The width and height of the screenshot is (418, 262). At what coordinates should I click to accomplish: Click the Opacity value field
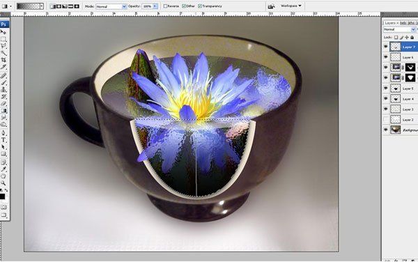coord(148,6)
